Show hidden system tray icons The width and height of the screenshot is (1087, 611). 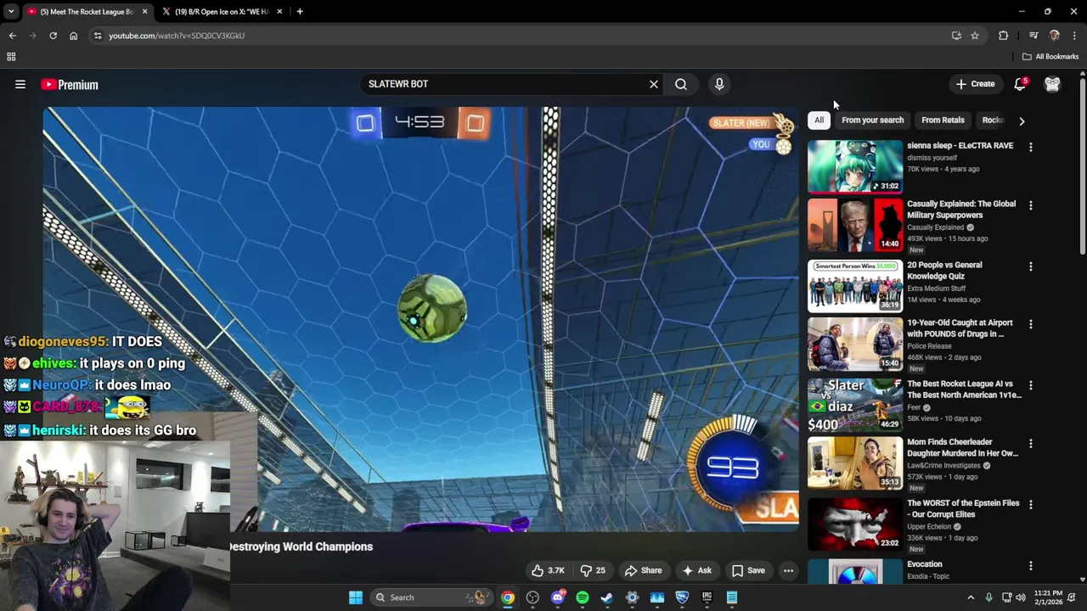971,597
